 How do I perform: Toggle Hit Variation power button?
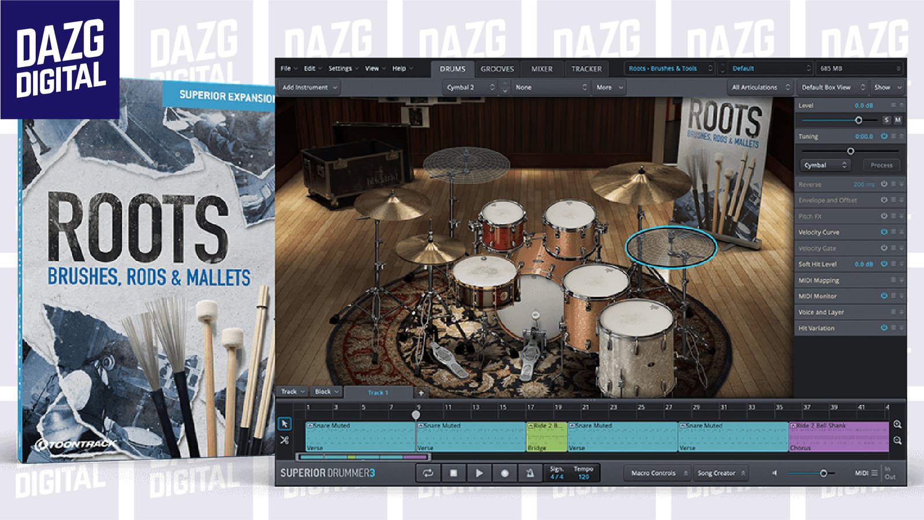click(x=884, y=328)
